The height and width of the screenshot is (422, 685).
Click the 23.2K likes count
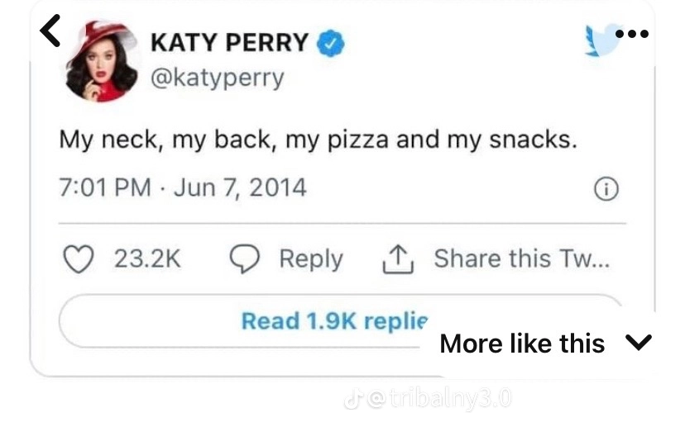146,259
